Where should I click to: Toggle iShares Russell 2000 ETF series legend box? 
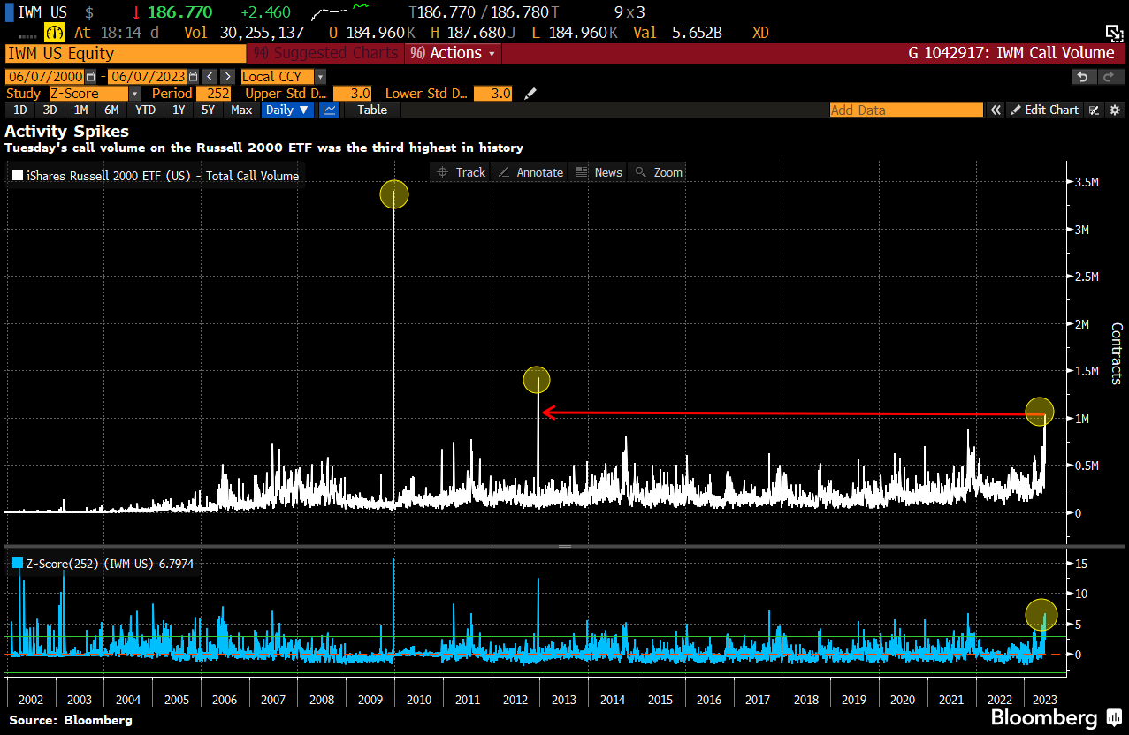(x=18, y=176)
